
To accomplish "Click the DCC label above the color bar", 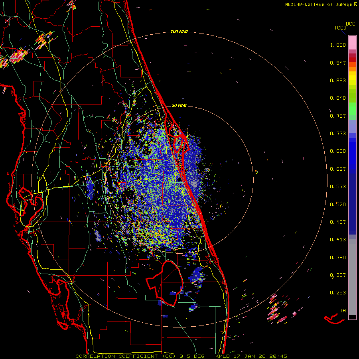I will [351, 24].
